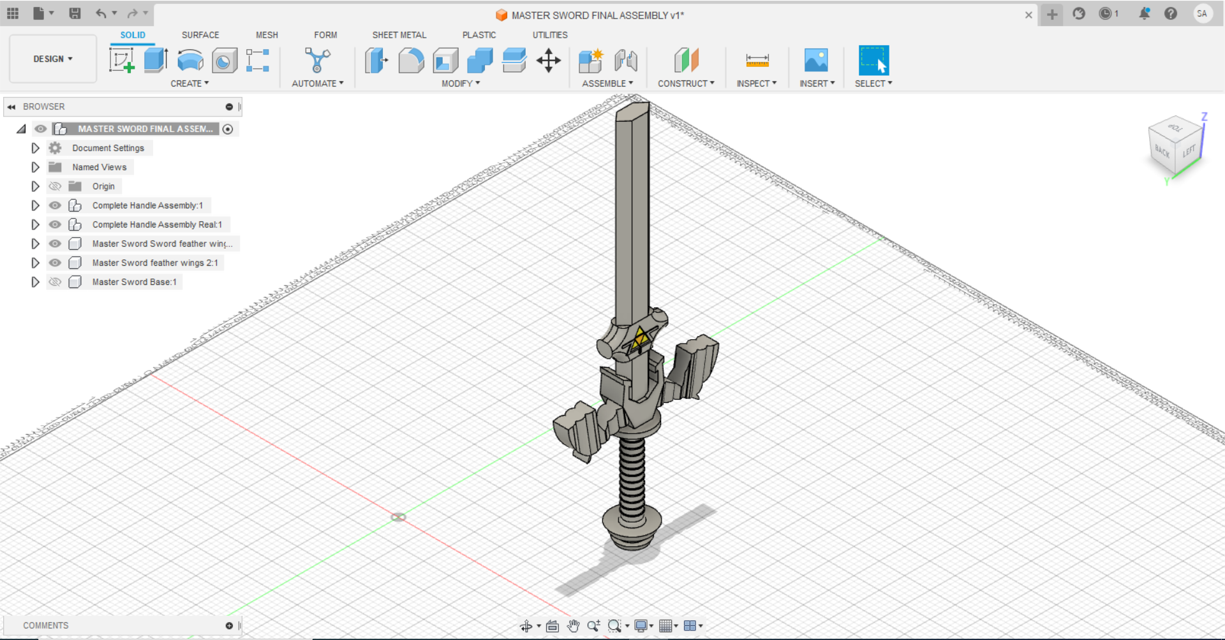This screenshot has height=640, width=1225.
Task: Activate the root component radio button
Action: pos(228,129)
